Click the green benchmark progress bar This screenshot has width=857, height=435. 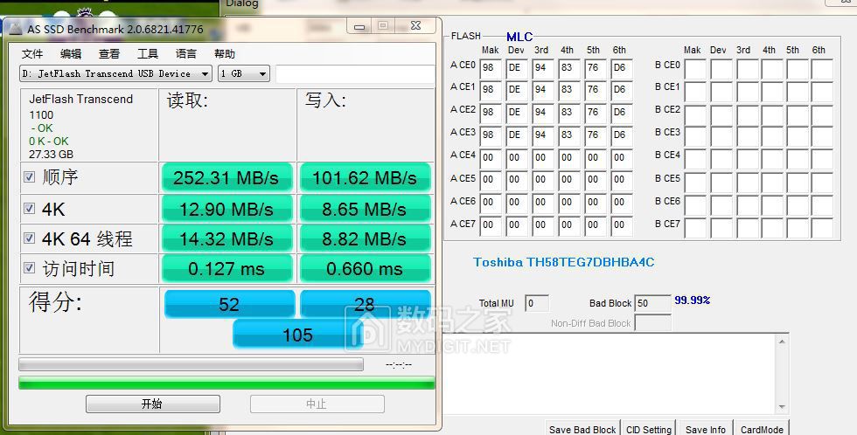click(226, 383)
